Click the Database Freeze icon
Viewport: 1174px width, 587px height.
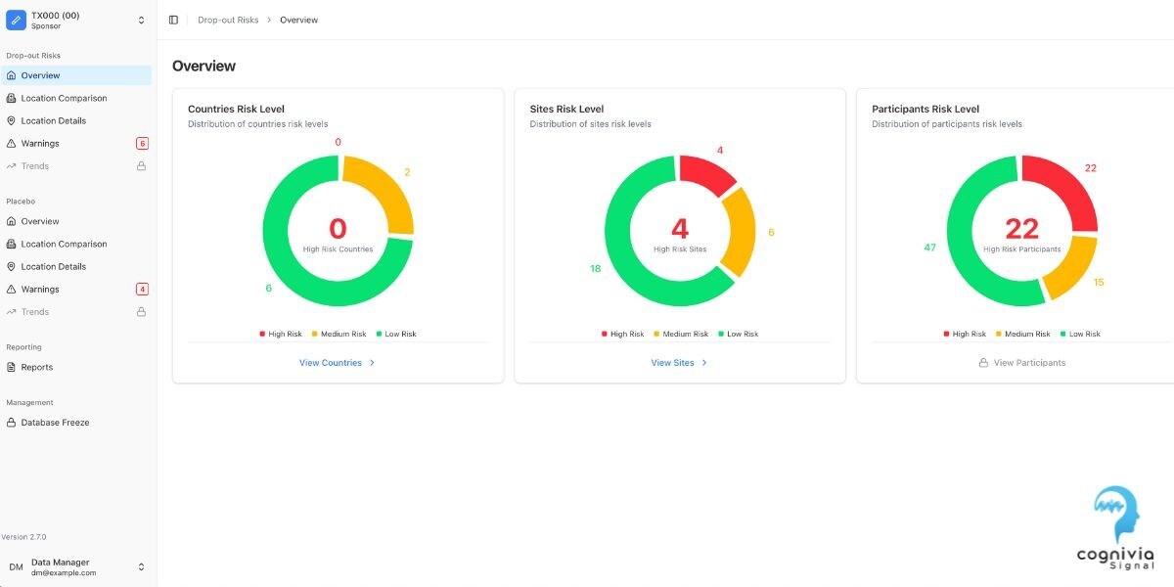pyautogui.click(x=11, y=423)
